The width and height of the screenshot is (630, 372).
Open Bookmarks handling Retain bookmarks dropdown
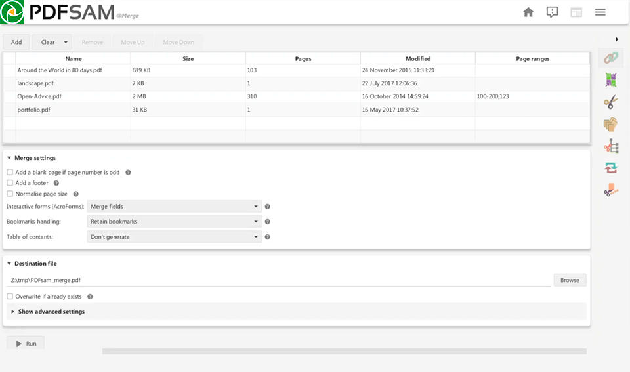click(x=174, y=222)
